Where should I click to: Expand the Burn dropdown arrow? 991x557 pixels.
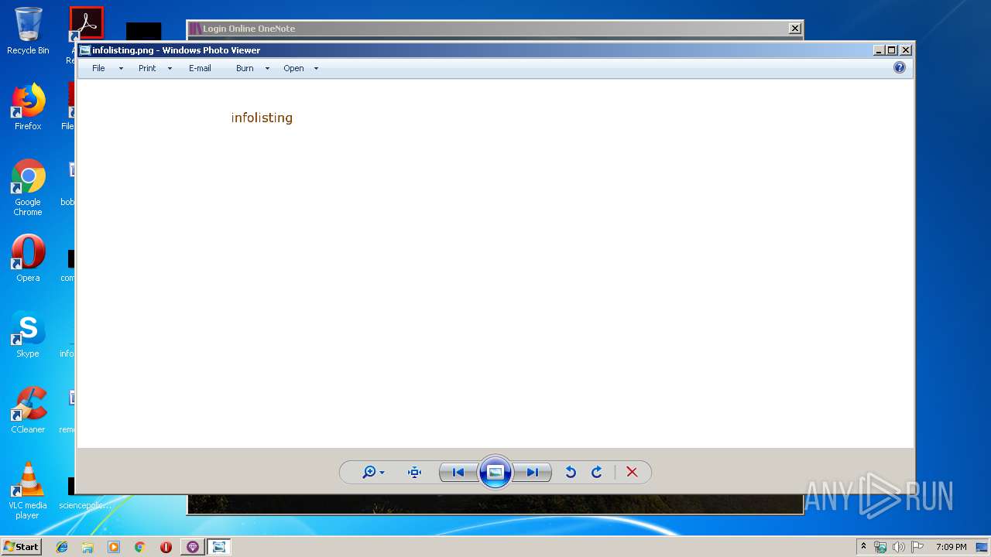point(267,68)
